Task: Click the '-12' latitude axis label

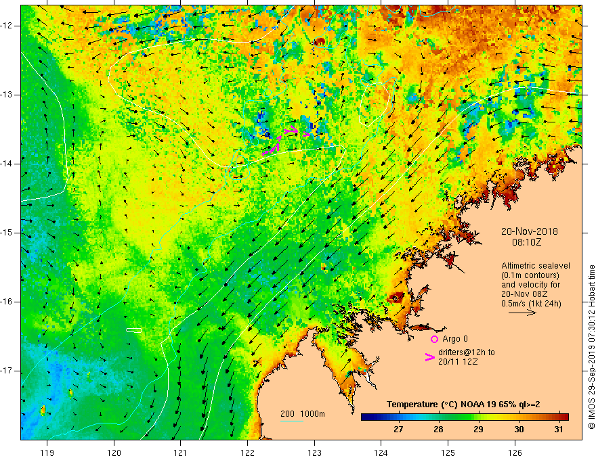Action: pyautogui.click(x=7, y=26)
